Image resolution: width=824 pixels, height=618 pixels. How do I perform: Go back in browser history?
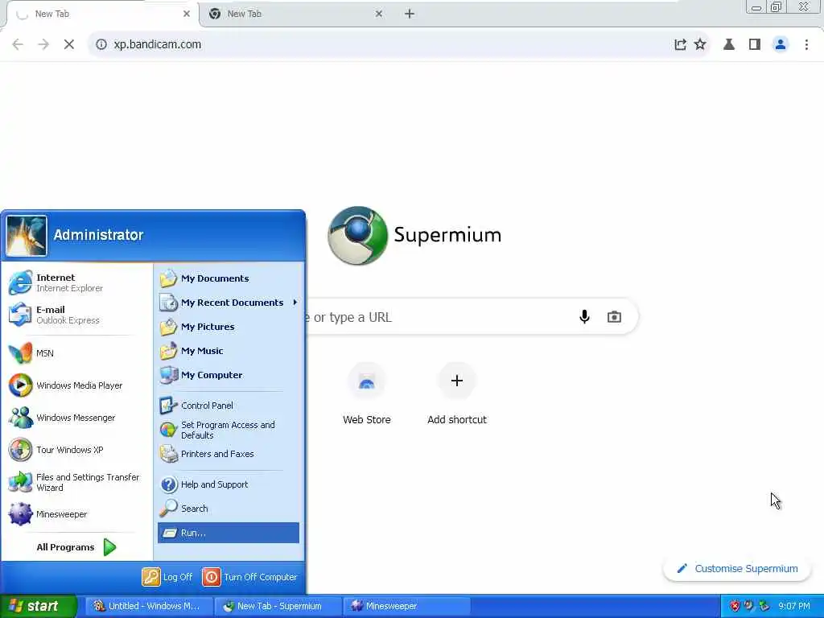(x=18, y=44)
